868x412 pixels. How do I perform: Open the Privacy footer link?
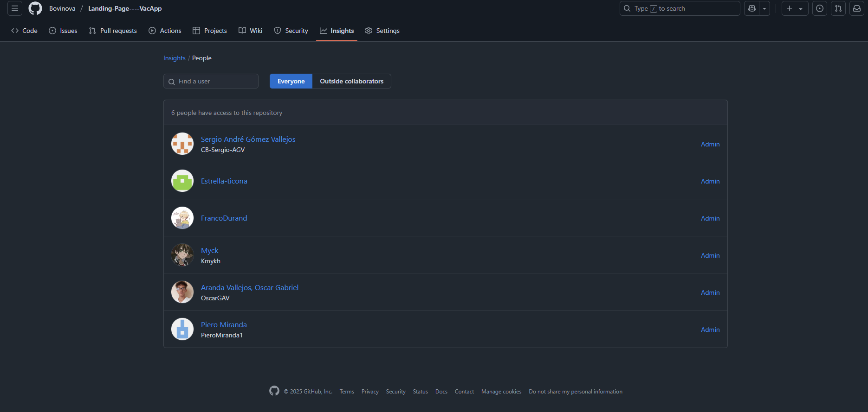coord(370,392)
